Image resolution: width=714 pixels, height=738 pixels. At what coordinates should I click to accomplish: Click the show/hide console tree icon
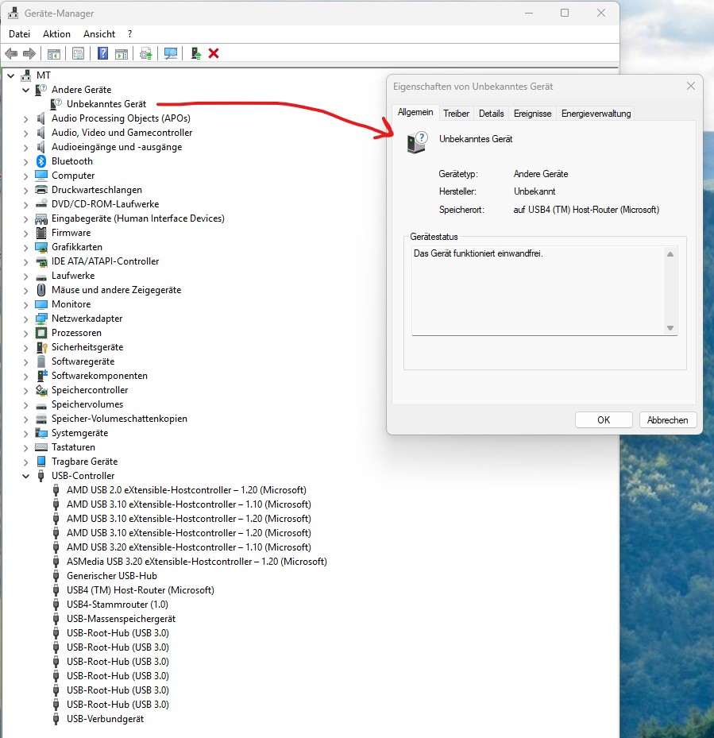(54, 54)
